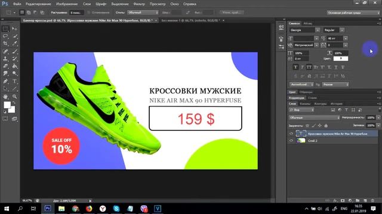Open the Фильтр menu
This screenshot has width=382, height=214.
point(139,4)
